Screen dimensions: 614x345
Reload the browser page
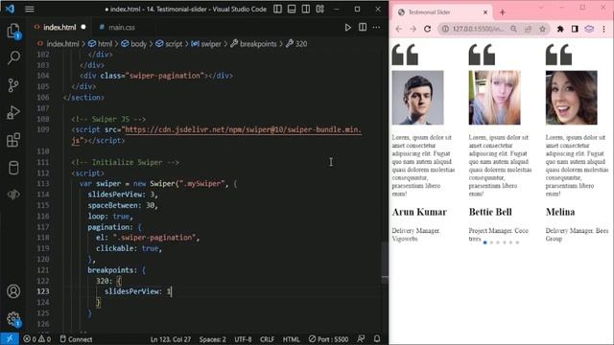pos(428,29)
